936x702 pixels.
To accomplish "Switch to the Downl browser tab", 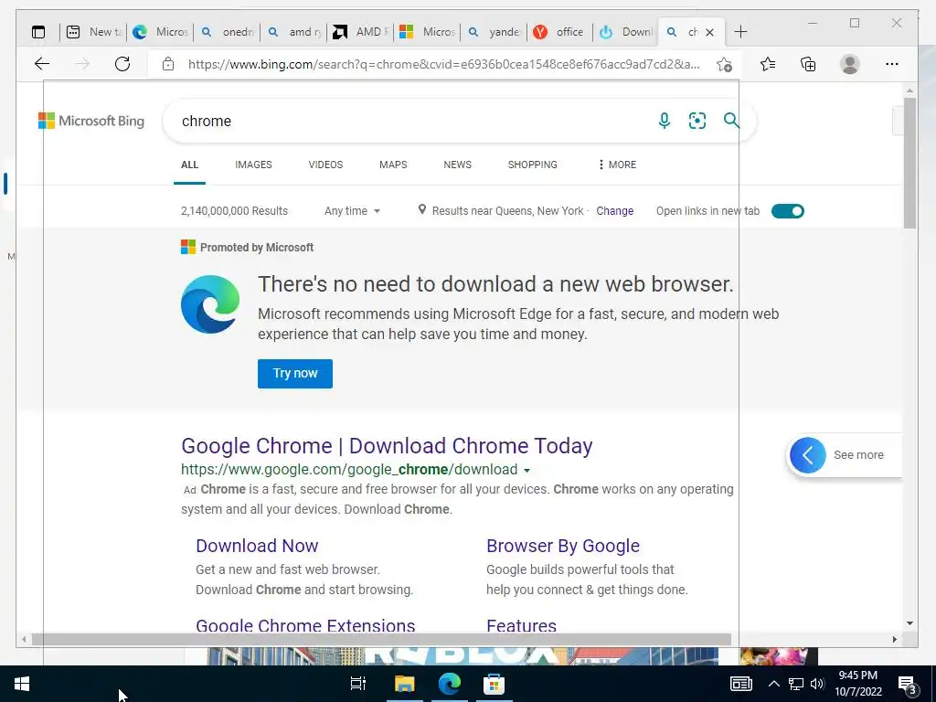I will pos(625,32).
